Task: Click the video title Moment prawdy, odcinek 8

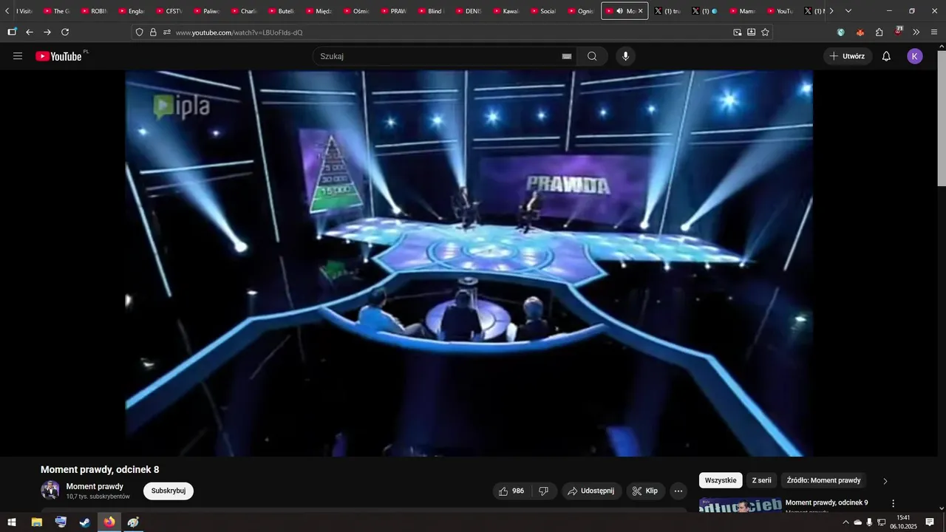Action: [x=100, y=469]
